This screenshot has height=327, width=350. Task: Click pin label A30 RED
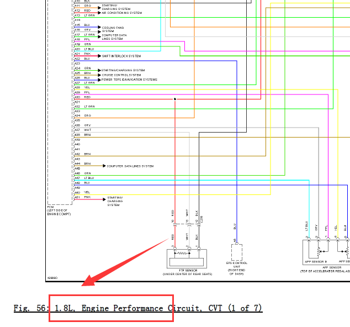point(82,97)
